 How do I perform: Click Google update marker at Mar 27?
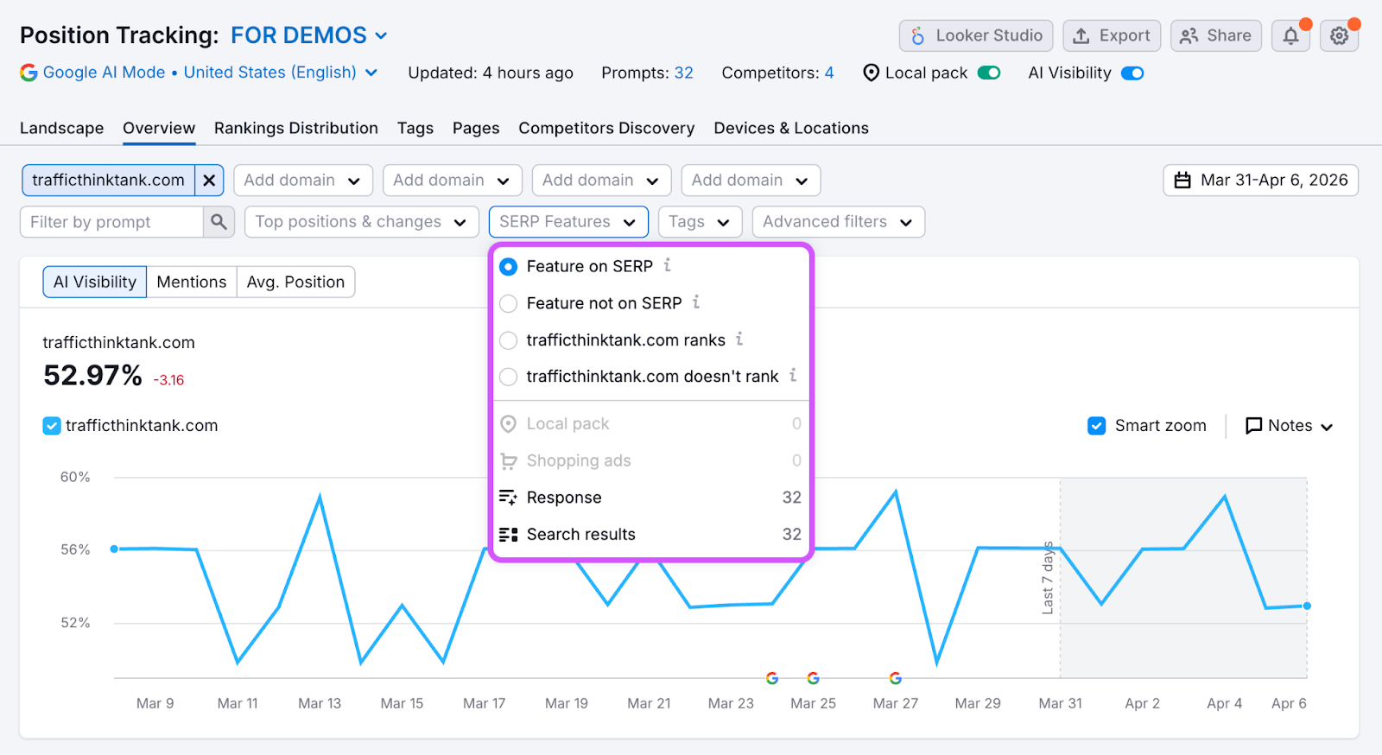click(x=896, y=678)
